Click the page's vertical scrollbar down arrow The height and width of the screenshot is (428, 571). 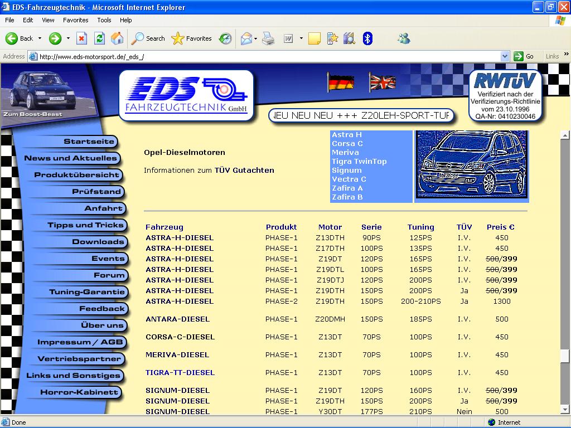565,408
